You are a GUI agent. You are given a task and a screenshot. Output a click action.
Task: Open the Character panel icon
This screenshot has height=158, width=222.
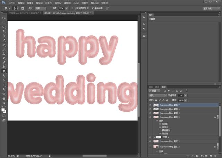[x=144, y=24]
